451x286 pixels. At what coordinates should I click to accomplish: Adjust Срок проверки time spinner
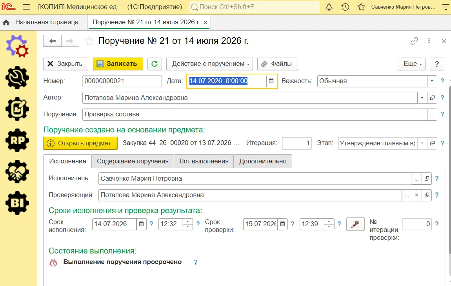click(329, 224)
